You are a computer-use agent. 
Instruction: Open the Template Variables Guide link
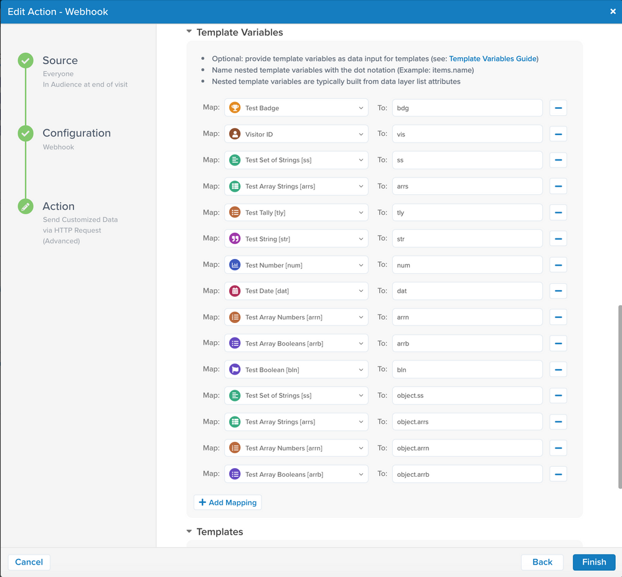(492, 59)
